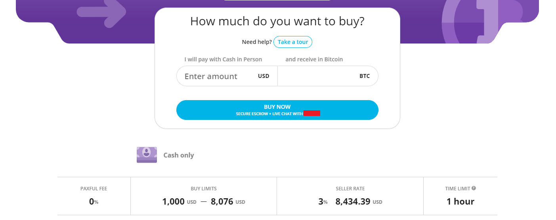Click the 1,000 USD minimum buy limit
The image size is (556, 220).
[179, 201]
